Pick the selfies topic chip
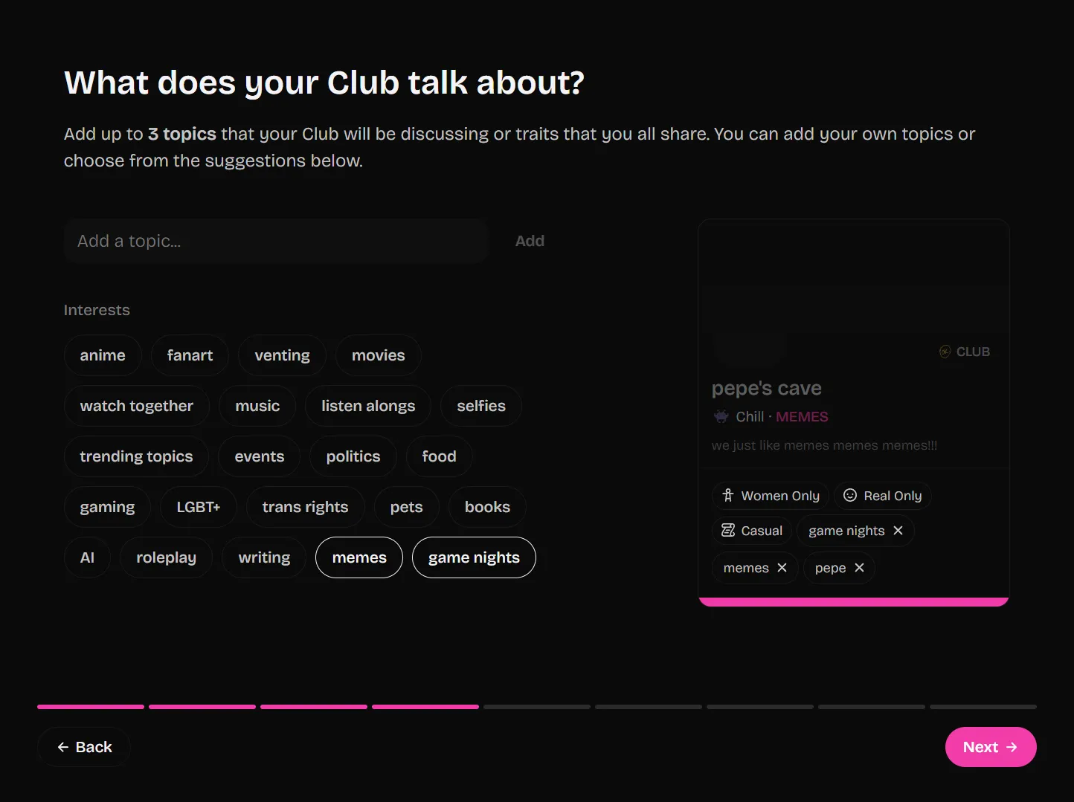This screenshot has width=1074, height=802. coord(481,406)
